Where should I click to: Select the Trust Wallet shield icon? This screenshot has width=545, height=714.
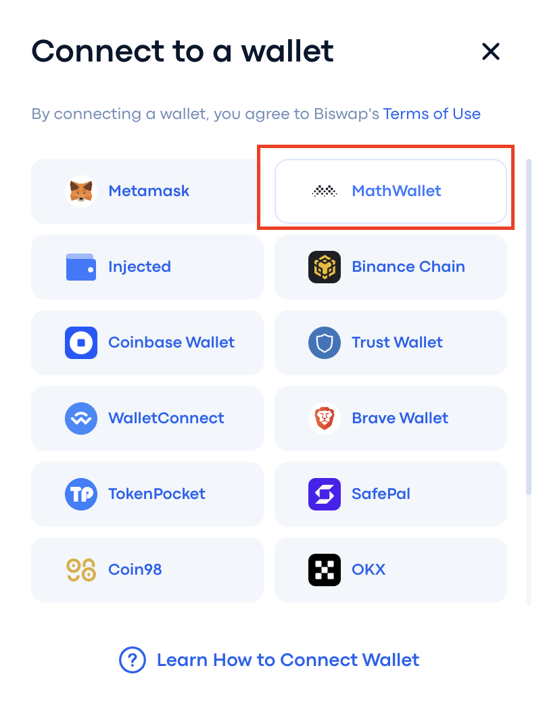[325, 343]
